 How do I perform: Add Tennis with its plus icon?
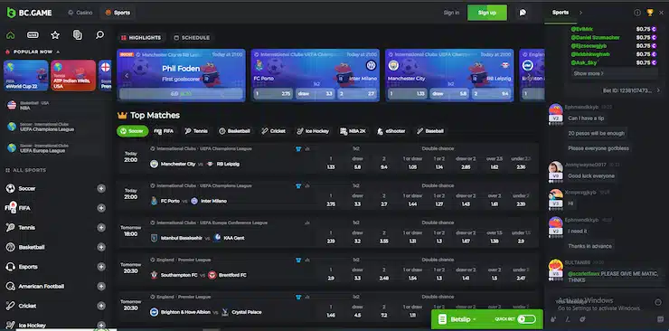pyautogui.click(x=101, y=227)
